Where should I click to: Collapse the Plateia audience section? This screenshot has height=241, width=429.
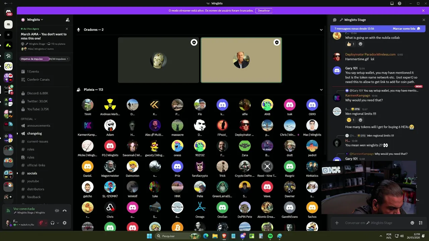pyautogui.click(x=321, y=90)
